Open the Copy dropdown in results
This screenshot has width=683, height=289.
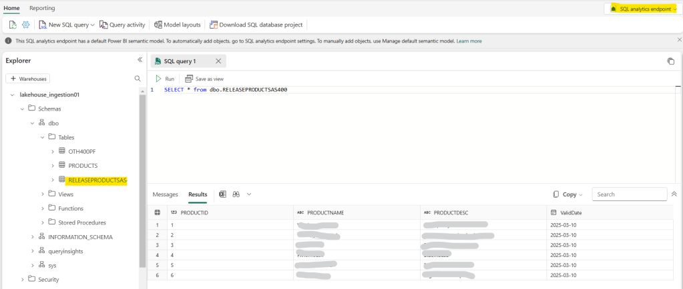(568, 194)
